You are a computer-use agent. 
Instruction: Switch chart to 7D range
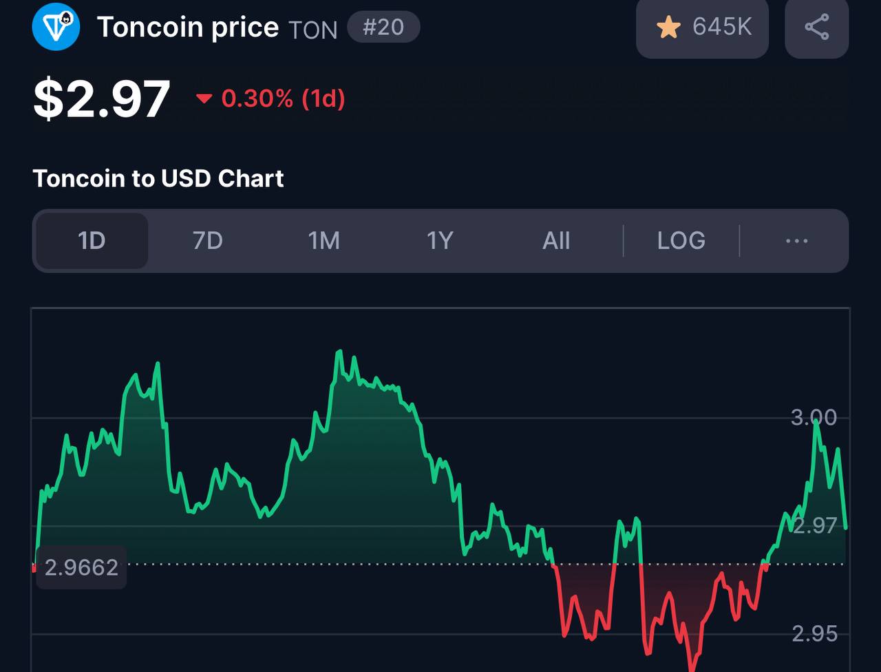(207, 241)
